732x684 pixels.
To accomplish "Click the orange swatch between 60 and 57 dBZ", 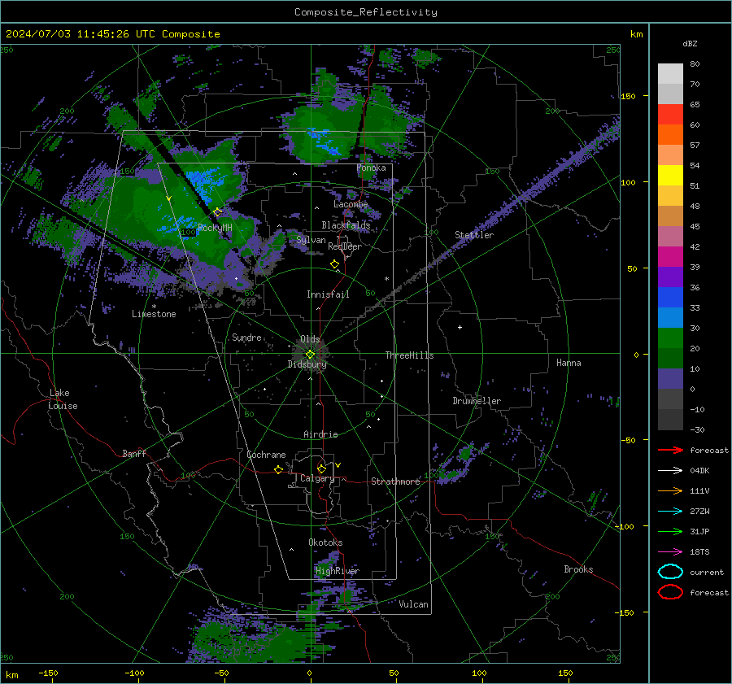I will [670, 135].
